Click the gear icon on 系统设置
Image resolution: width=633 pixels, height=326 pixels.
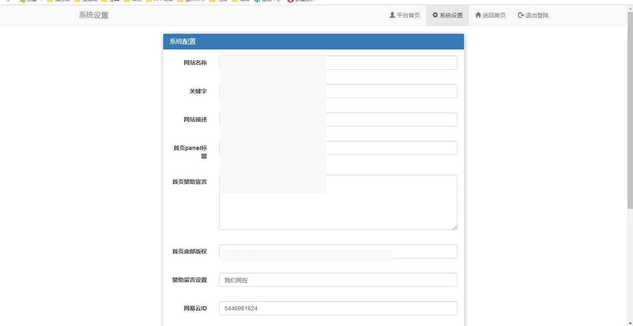pyautogui.click(x=435, y=15)
